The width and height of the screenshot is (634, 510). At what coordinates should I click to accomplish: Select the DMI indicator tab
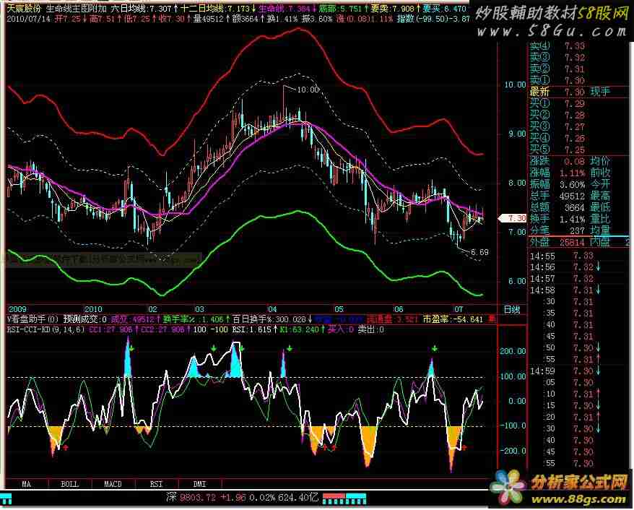click(x=200, y=484)
